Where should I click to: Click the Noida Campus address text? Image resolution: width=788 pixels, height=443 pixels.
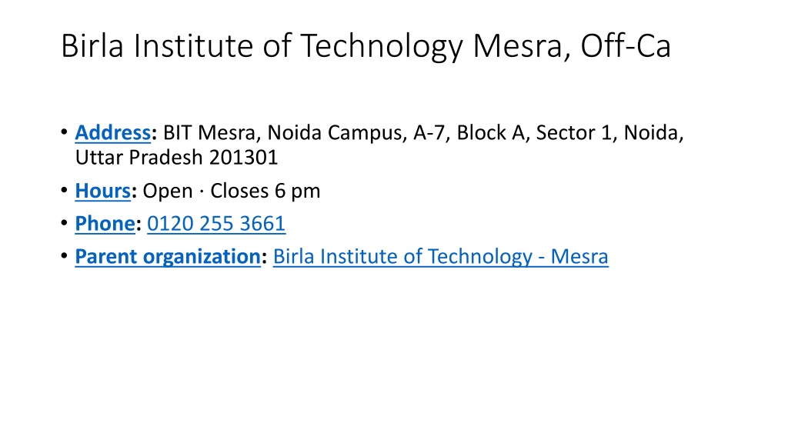click(x=334, y=132)
